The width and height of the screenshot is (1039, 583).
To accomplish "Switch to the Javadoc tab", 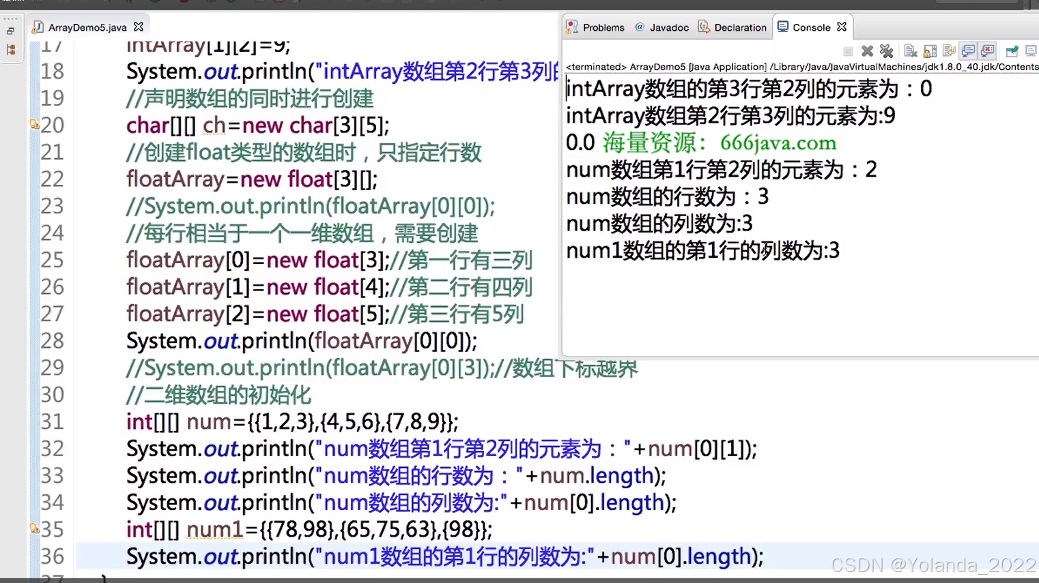I will (661, 27).
